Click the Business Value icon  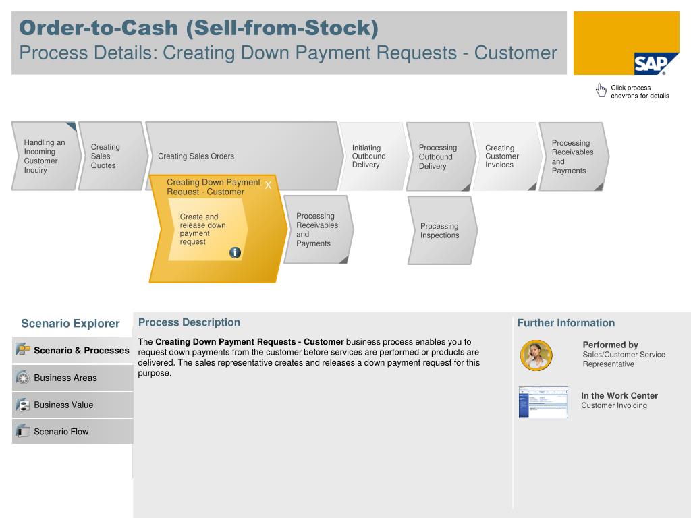22,405
